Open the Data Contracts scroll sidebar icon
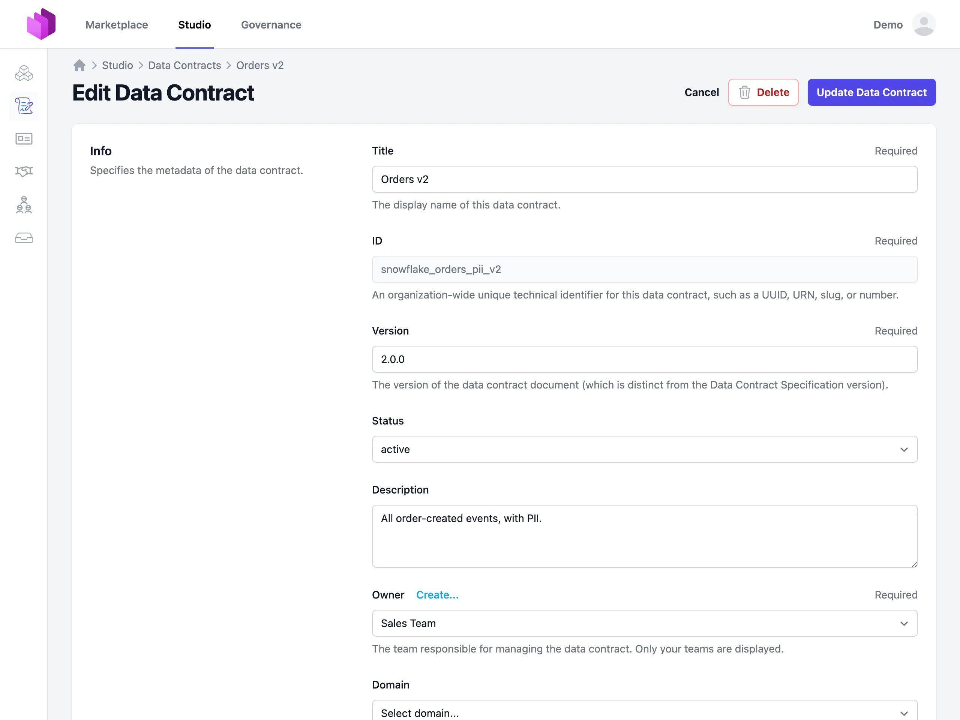This screenshot has width=960, height=720. pyautogui.click(x=24, y=106)
